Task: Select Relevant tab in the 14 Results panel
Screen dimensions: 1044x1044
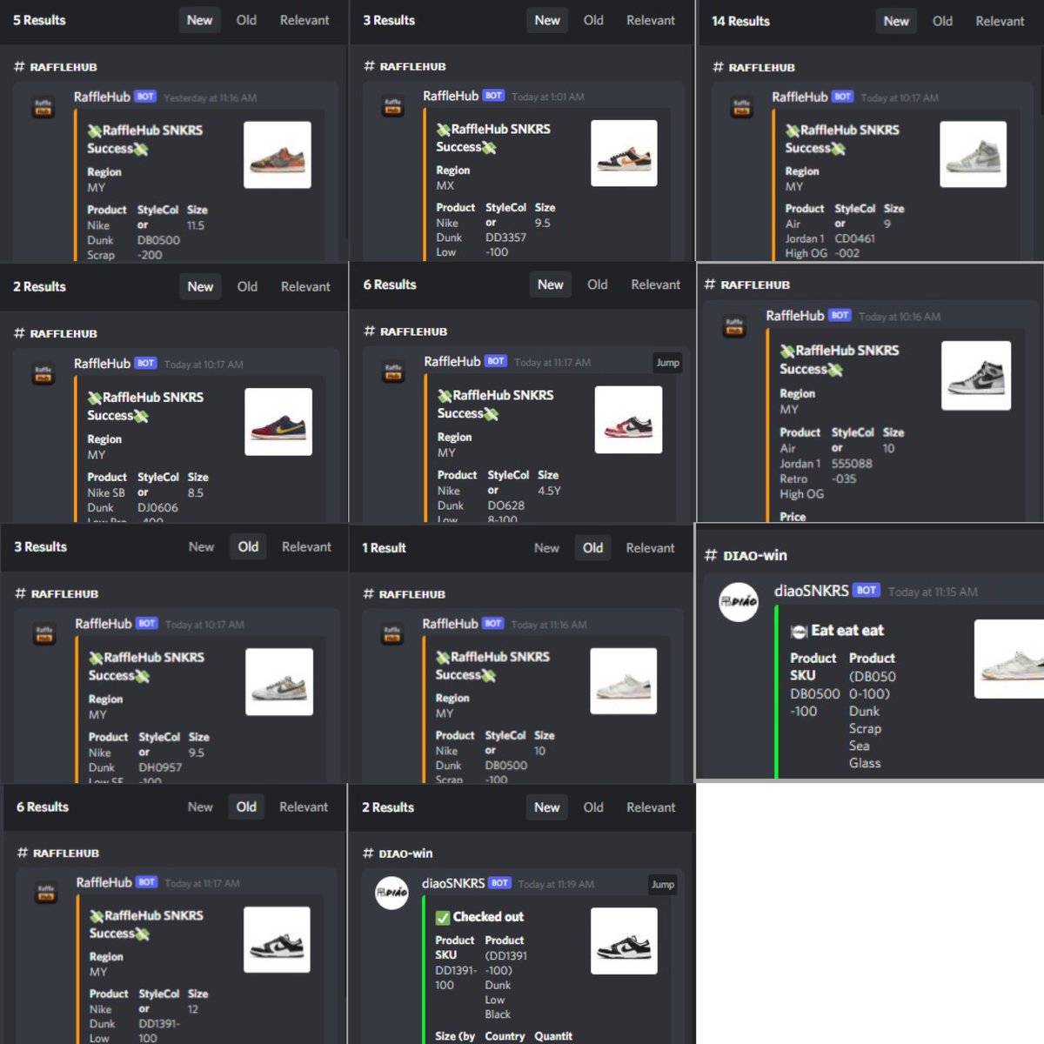Action: pos(1000,21)
